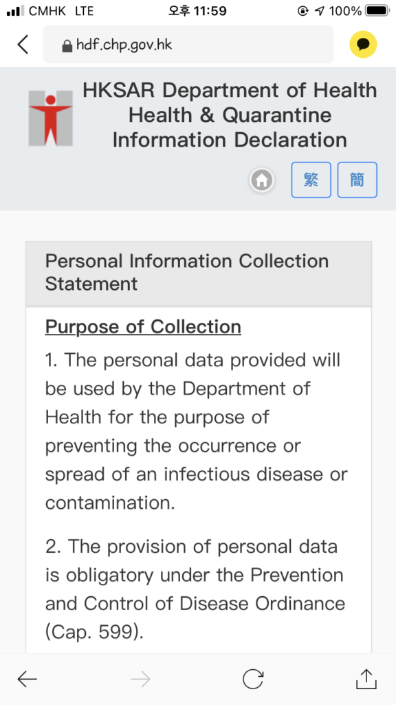Click the underlined Purpose of Collection heading
This screenshot has height=705, width=396.
tap(143, 327)
